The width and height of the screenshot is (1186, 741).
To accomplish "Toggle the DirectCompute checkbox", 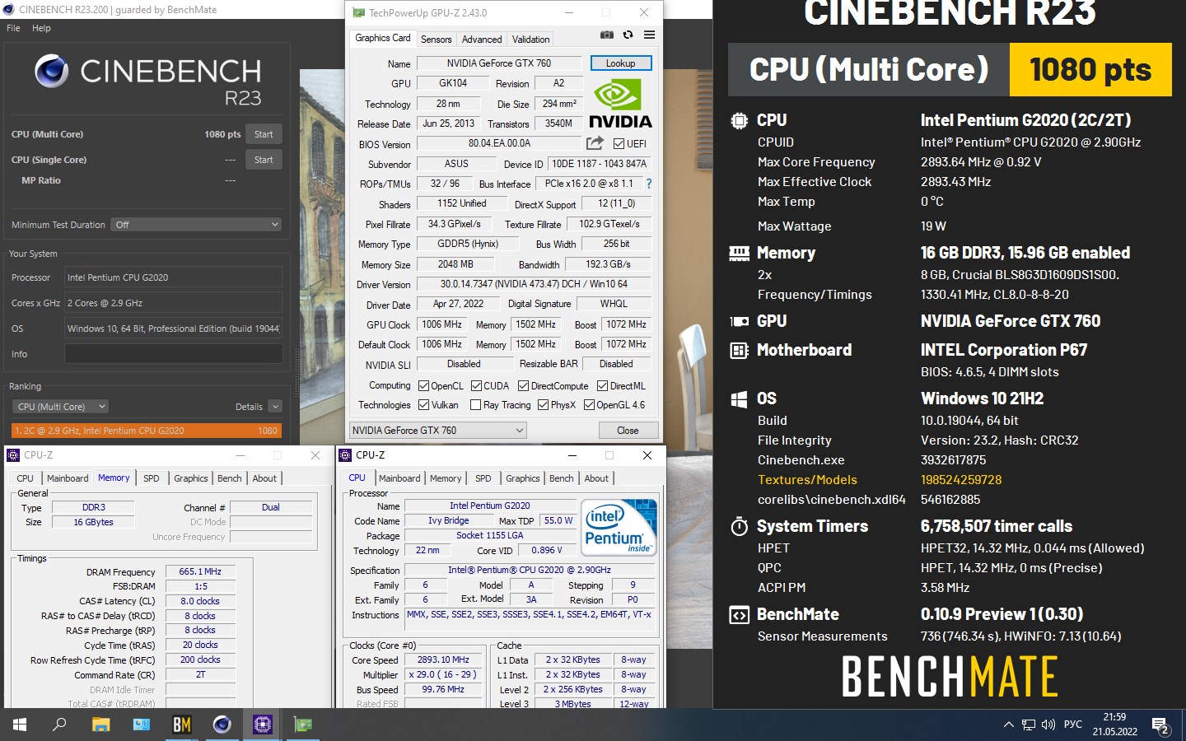I will click(x=524, y=385).
